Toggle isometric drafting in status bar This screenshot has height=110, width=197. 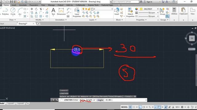click(x=150, y=107)
